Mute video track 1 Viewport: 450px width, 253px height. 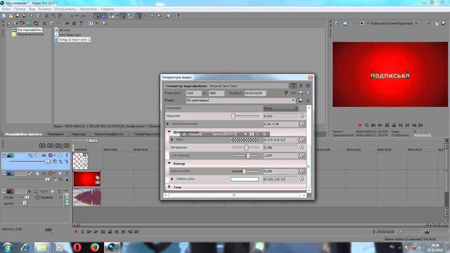pos(60,155)
